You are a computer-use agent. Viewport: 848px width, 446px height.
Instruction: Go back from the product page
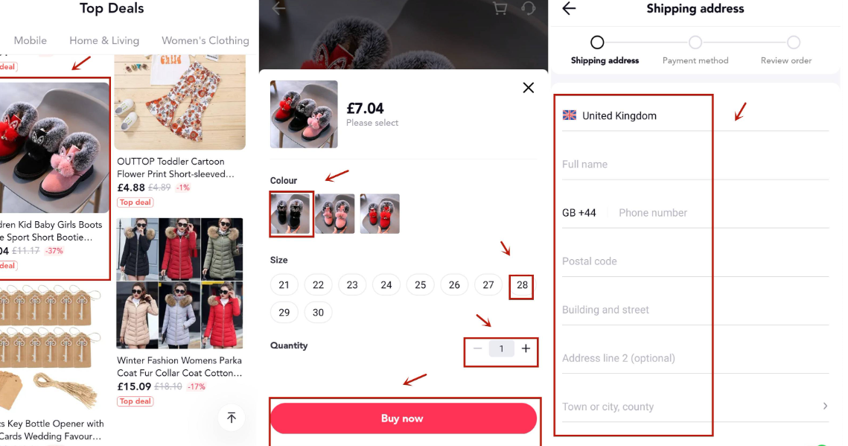pyautogui.click(x=278, y=8)
